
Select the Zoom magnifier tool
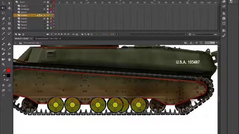coord(3,64)
